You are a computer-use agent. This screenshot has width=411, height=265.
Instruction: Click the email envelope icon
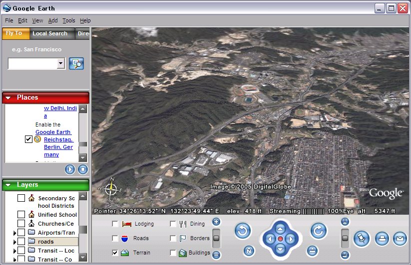[x=400, y=239]
